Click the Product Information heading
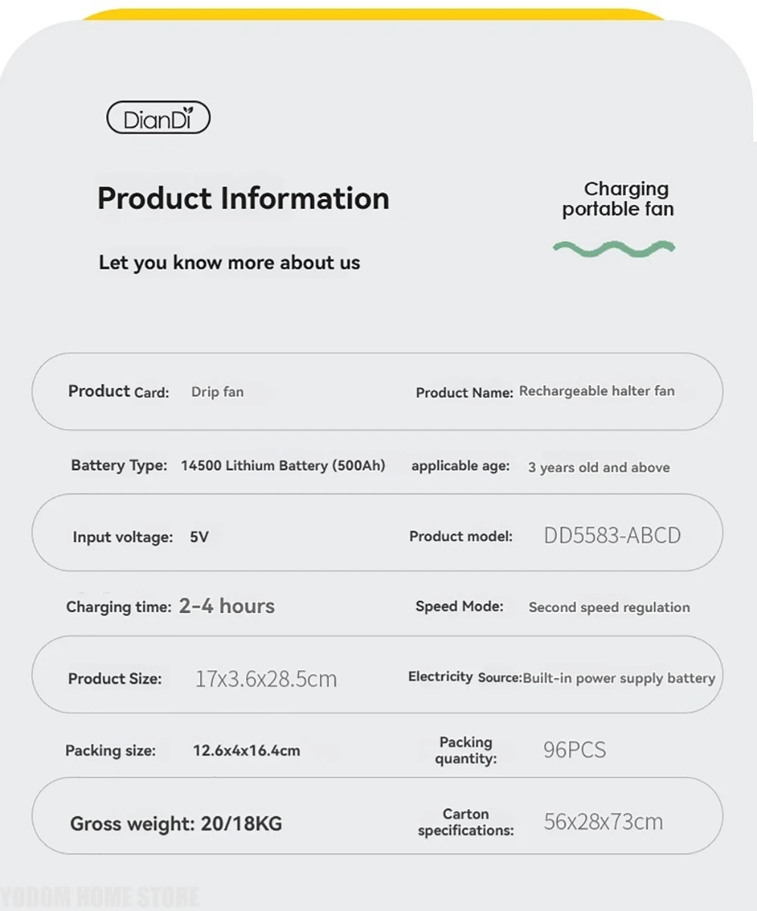Viewport: 757px width, 911px height. [243, 198]
